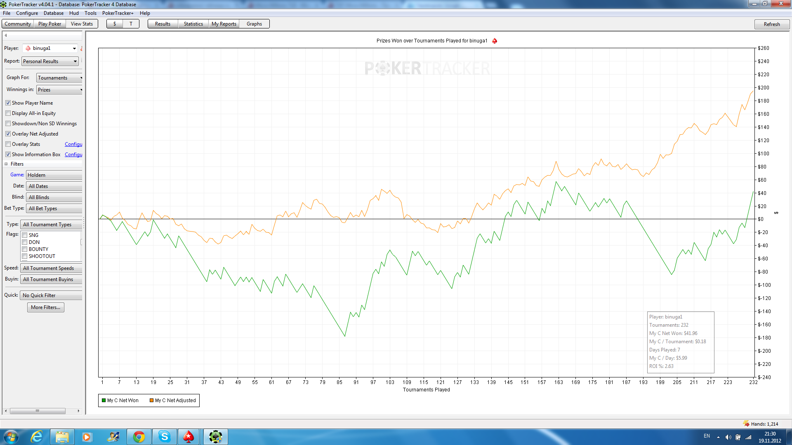Check the SHOOTOUT flag

tap(25, 256)
